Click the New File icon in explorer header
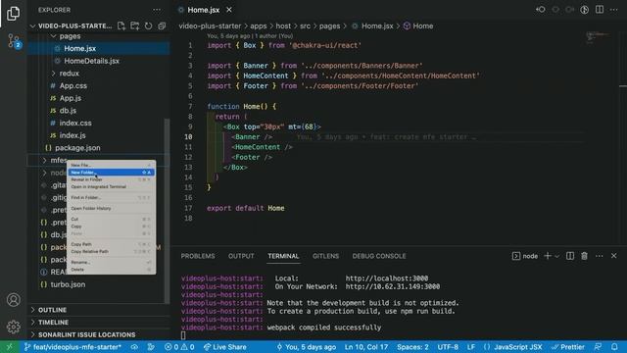Image resolution: width=627 pixels, height=353 pixels. coord(121,26)
